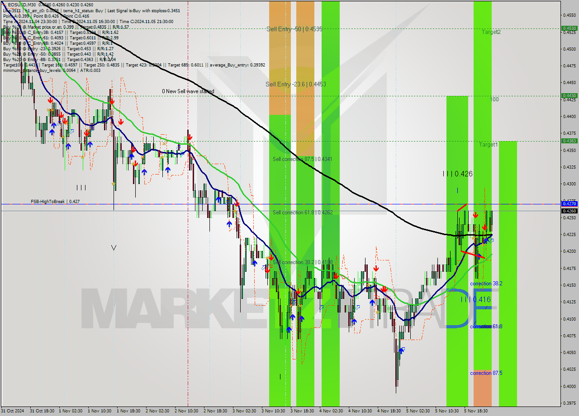Viewport: 579px width, 416px height.
Task: Click the 0.4000 price axis value
Action: [569, 386]
